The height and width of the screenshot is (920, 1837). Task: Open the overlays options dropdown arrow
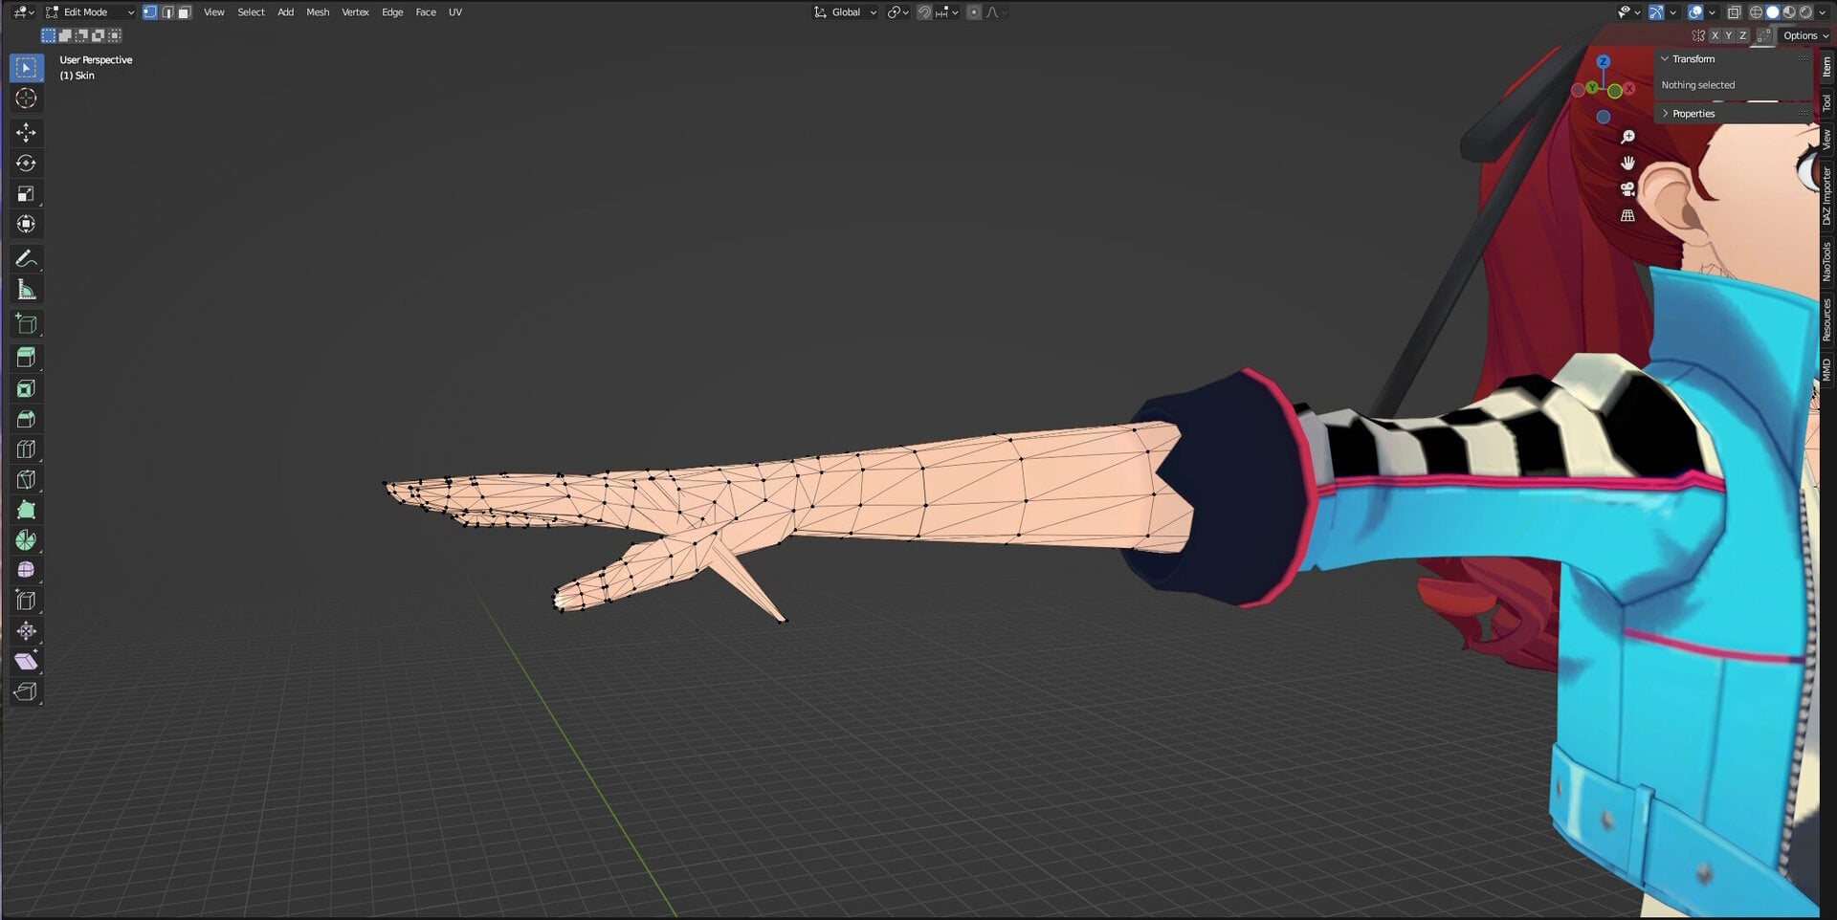point(1712,12)
